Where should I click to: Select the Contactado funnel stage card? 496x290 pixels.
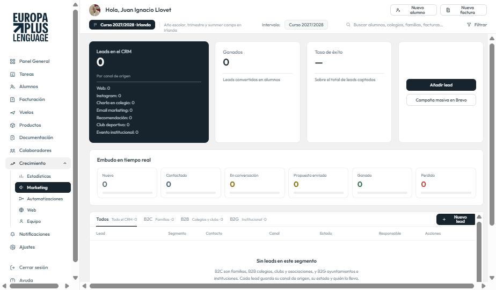tap(191, 183)
